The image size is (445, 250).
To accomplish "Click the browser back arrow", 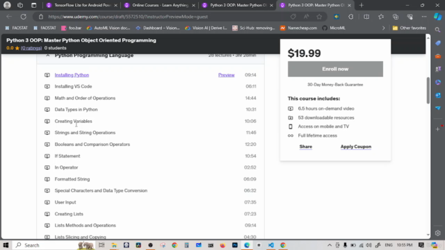I will pyautogui.click(x=9, y=17).
